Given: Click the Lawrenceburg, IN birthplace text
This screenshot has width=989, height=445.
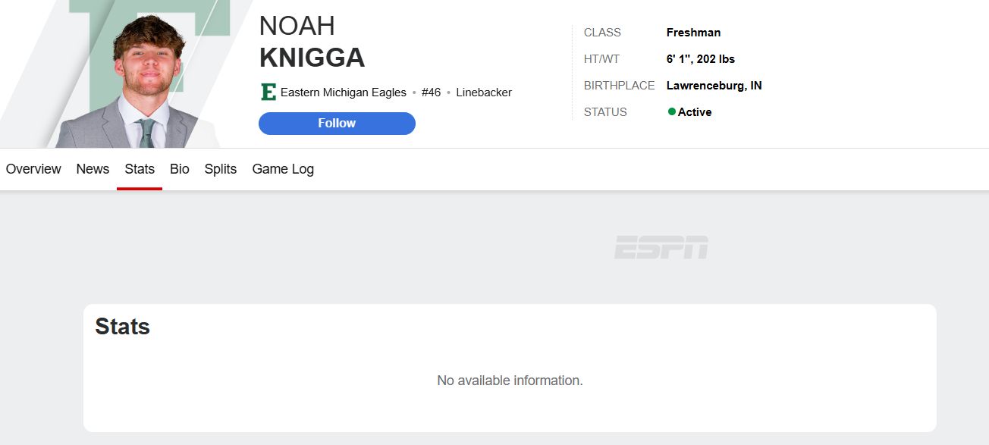Looking at the screenshot, I should (714, 86).
